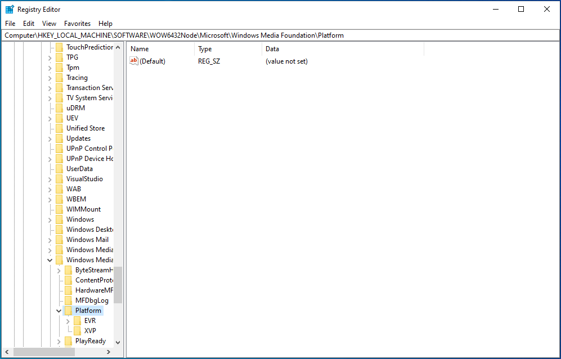Screen dimensions: 561x359
Task: Click the PlayReady folder icon
Action: tap(68, 341)
